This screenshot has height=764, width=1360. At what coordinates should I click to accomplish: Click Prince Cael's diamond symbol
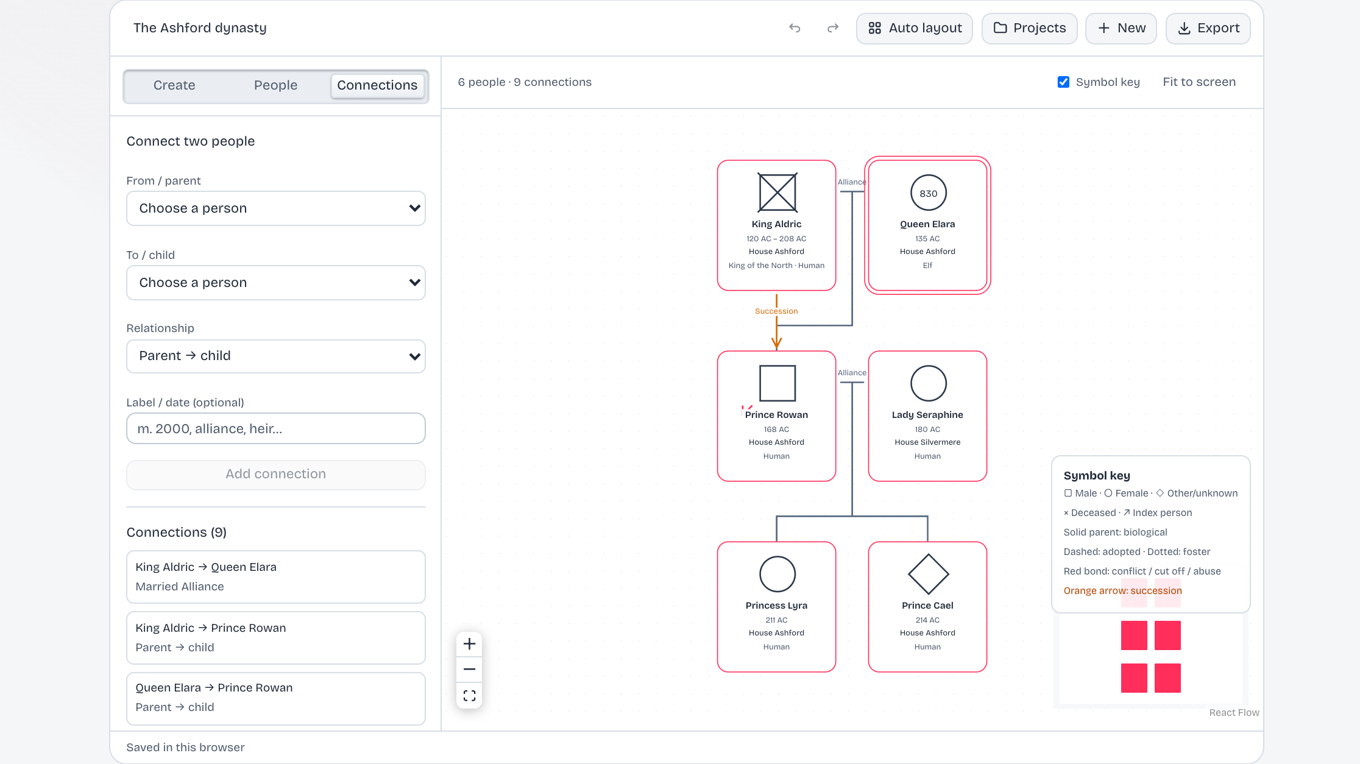pos(928,574)
